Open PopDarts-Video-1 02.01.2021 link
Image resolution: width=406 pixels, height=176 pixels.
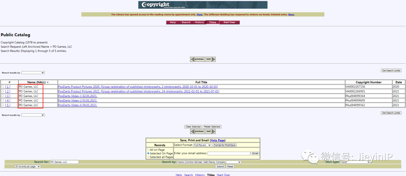pos(78,96)
